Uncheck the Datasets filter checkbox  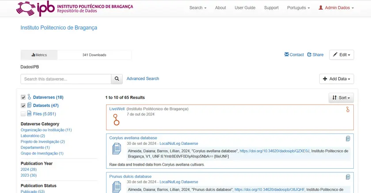[x=23, y=106]
